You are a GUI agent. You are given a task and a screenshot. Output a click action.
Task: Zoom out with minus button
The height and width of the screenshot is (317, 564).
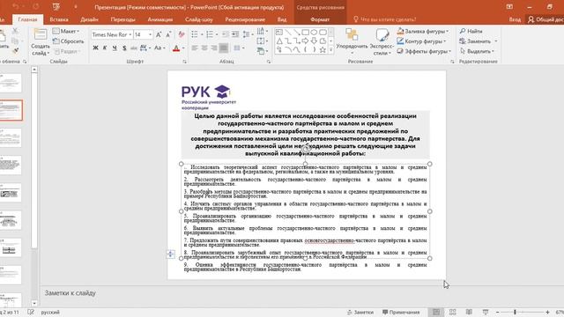coord(497,313)
